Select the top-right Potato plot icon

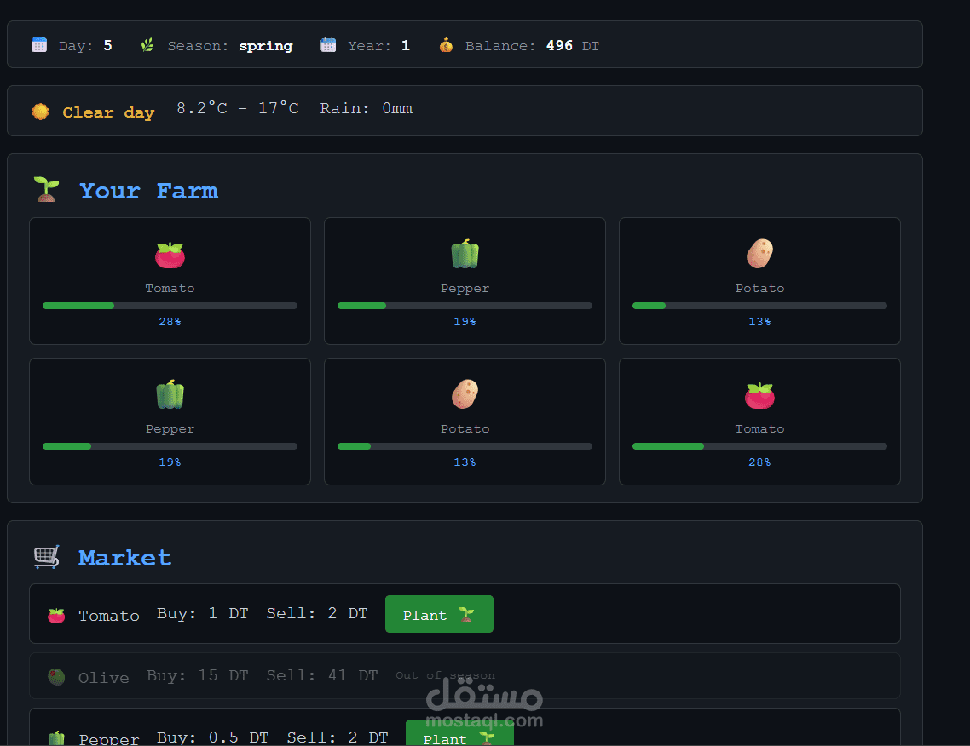759,254
